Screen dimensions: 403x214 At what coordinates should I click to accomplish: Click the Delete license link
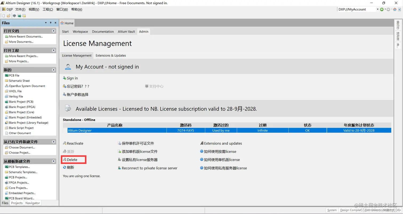(70, 160)
